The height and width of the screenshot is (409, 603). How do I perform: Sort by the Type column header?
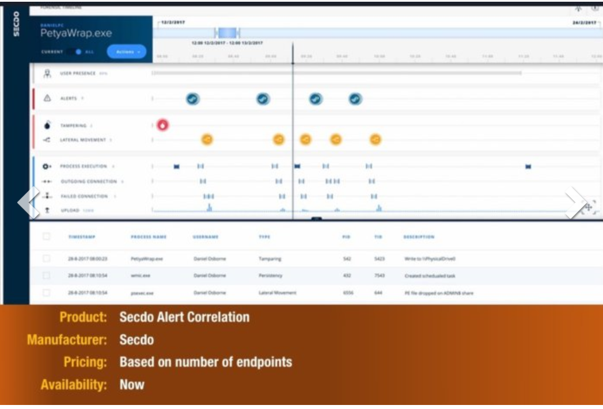click(x=264, y=237)
